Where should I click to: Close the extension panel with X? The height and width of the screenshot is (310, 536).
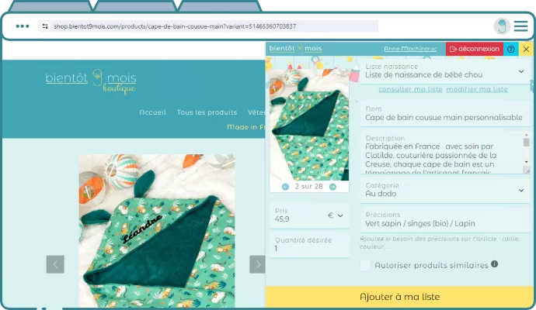coord(526,49)
